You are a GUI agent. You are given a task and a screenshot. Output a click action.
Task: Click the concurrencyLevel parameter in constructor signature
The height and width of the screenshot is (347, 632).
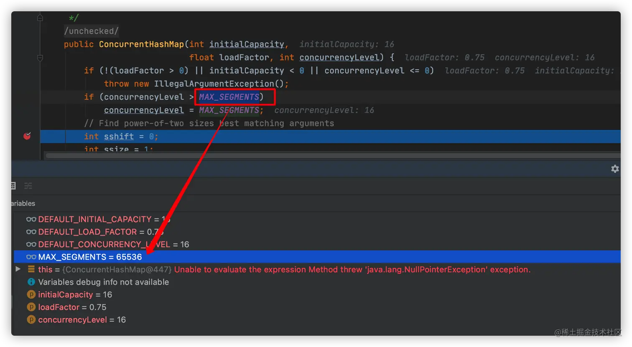click(339, 57)
